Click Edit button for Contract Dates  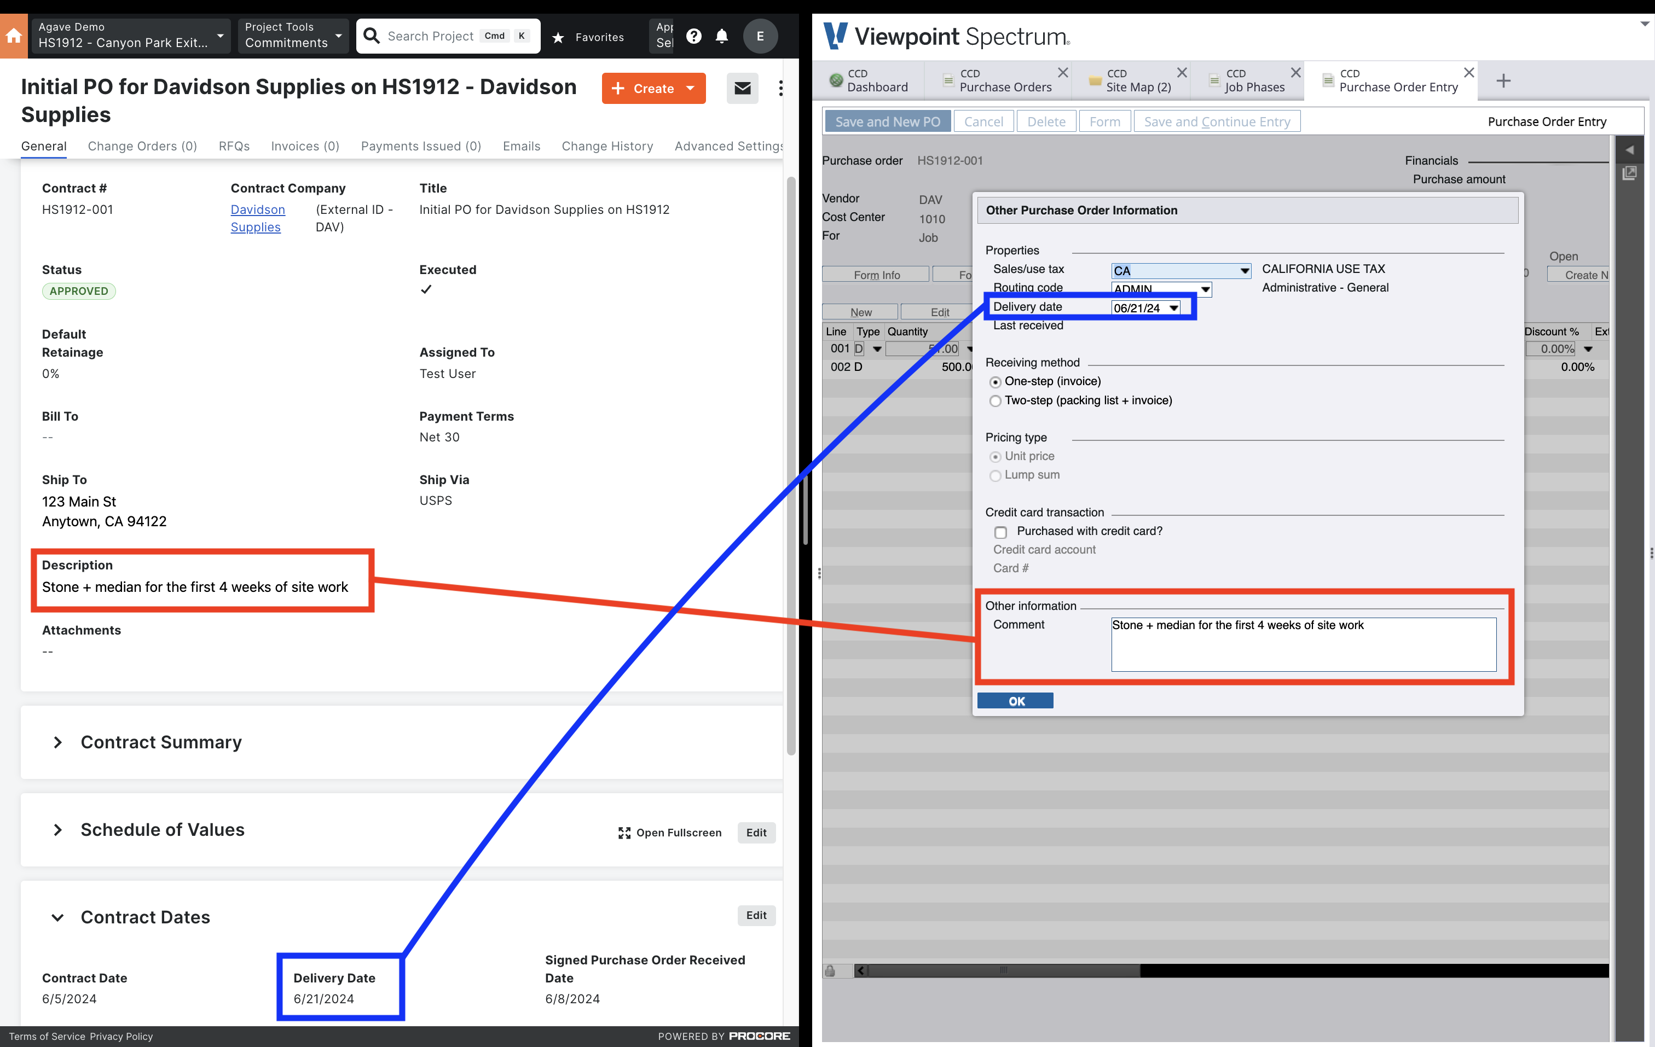756,916
